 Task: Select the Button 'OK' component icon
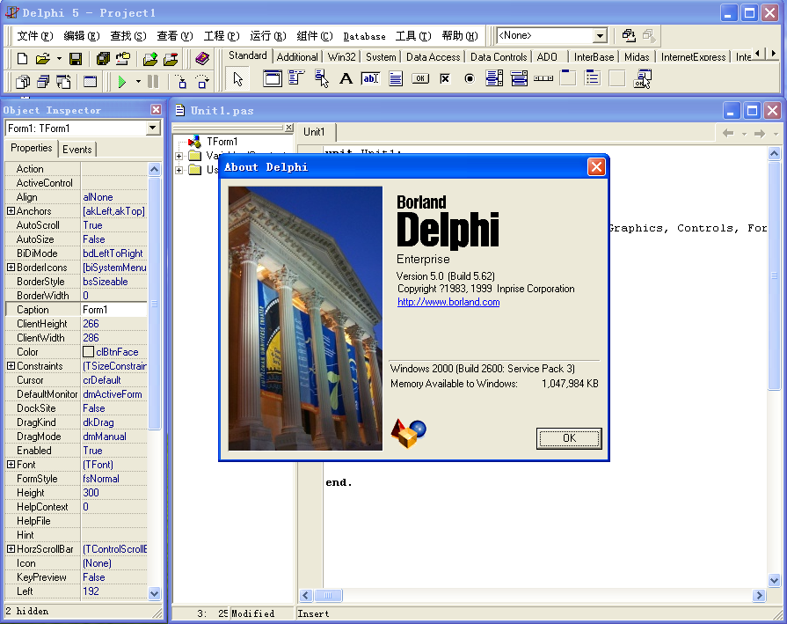420,79
